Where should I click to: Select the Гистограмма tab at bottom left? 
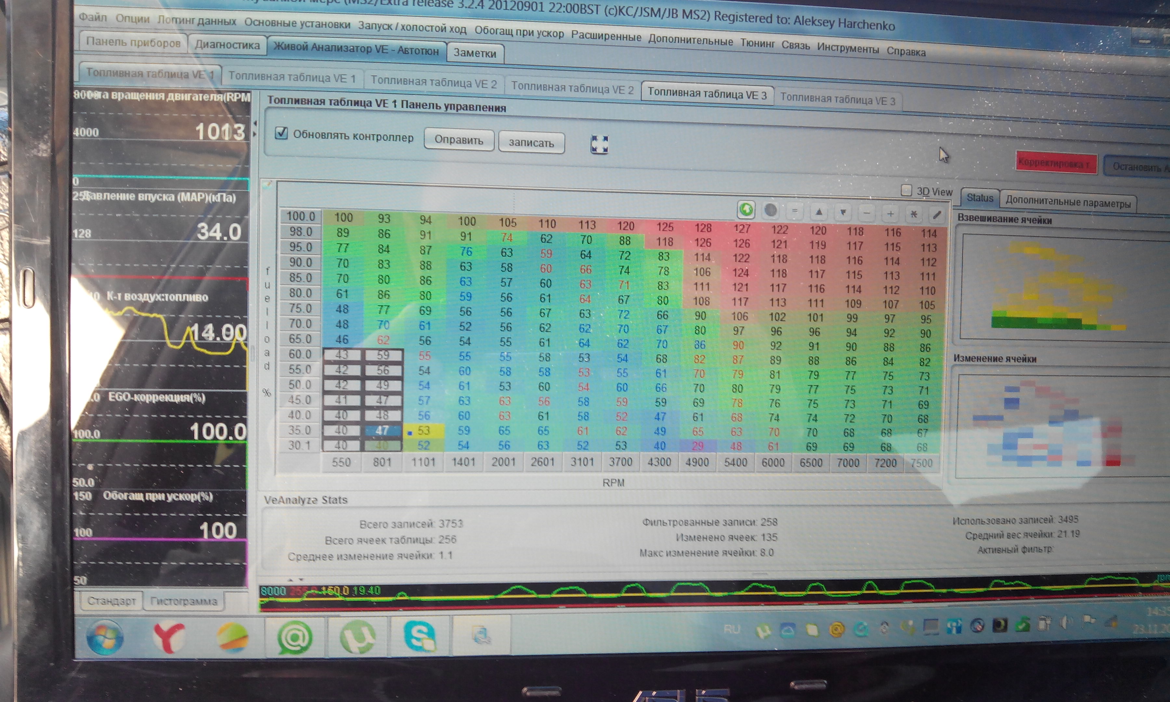pyautogui.click(x=184, y=601)
